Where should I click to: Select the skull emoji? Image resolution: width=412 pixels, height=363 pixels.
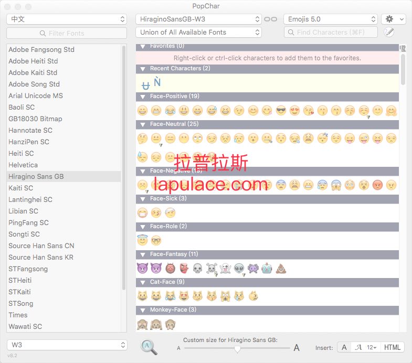[x=197, y=269]
